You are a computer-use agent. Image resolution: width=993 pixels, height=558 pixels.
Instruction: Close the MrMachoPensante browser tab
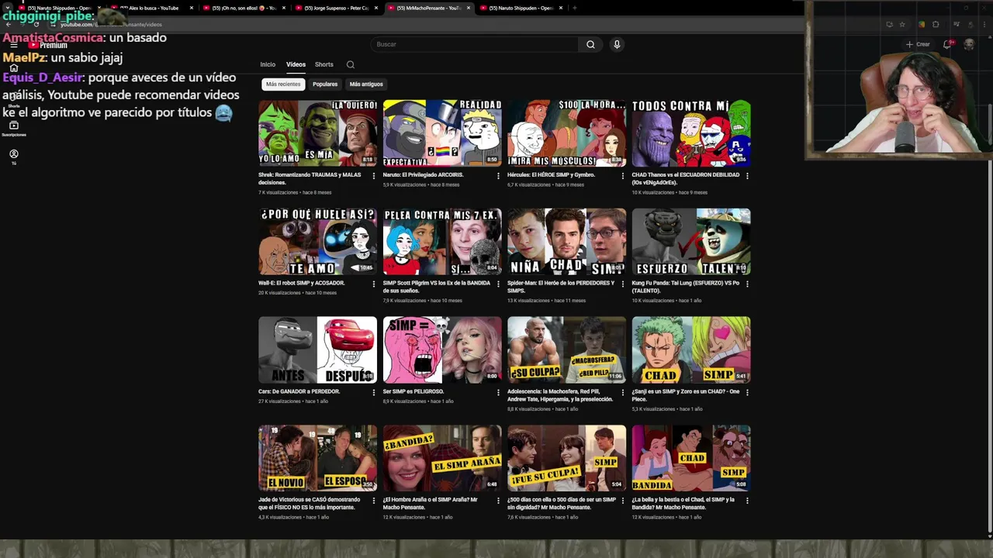pos(469,8)
